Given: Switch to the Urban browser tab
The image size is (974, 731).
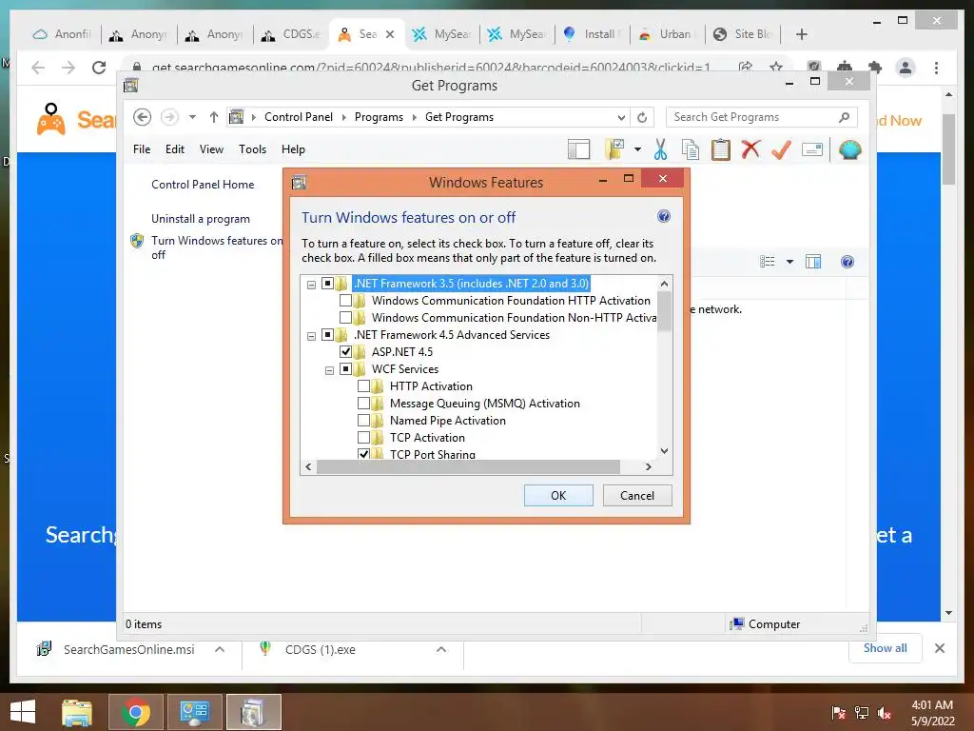Looking at the screenshot, I should (667, 34).
